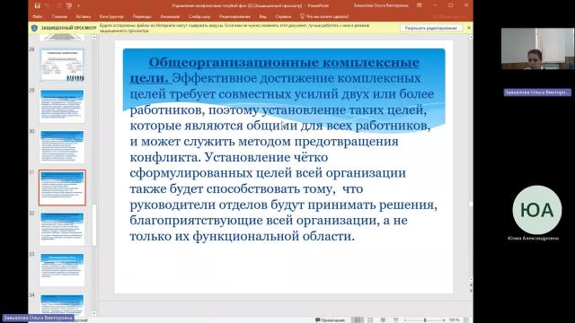575x323 pixels.
Task: Select slide 32 thumbnail
Action: 62,229
